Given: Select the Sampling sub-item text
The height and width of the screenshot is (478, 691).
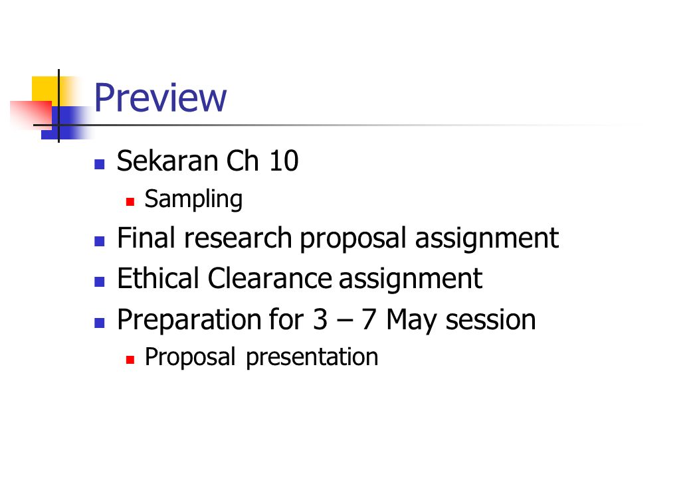Looking at the screenshot, I should coord(193,199).
